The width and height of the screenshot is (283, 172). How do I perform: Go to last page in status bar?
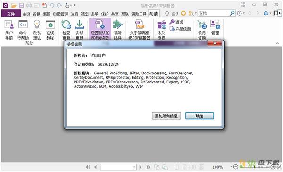pos(149,167)
